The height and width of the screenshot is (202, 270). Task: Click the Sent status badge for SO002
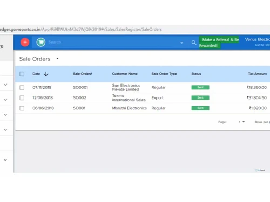pos(200,97)
